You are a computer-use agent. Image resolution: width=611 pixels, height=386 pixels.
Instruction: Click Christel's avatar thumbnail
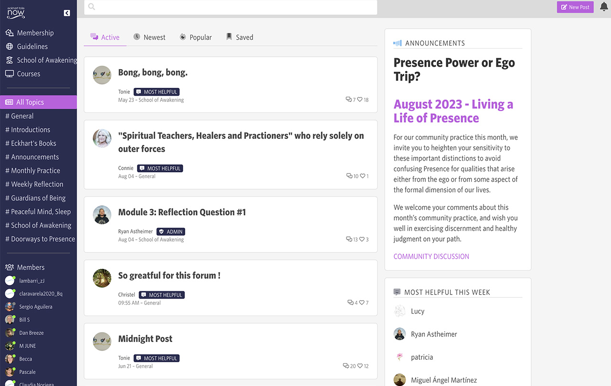coord(102,278)
